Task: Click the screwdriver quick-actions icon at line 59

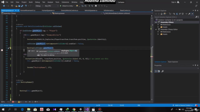Action: (x=8, y=48)
